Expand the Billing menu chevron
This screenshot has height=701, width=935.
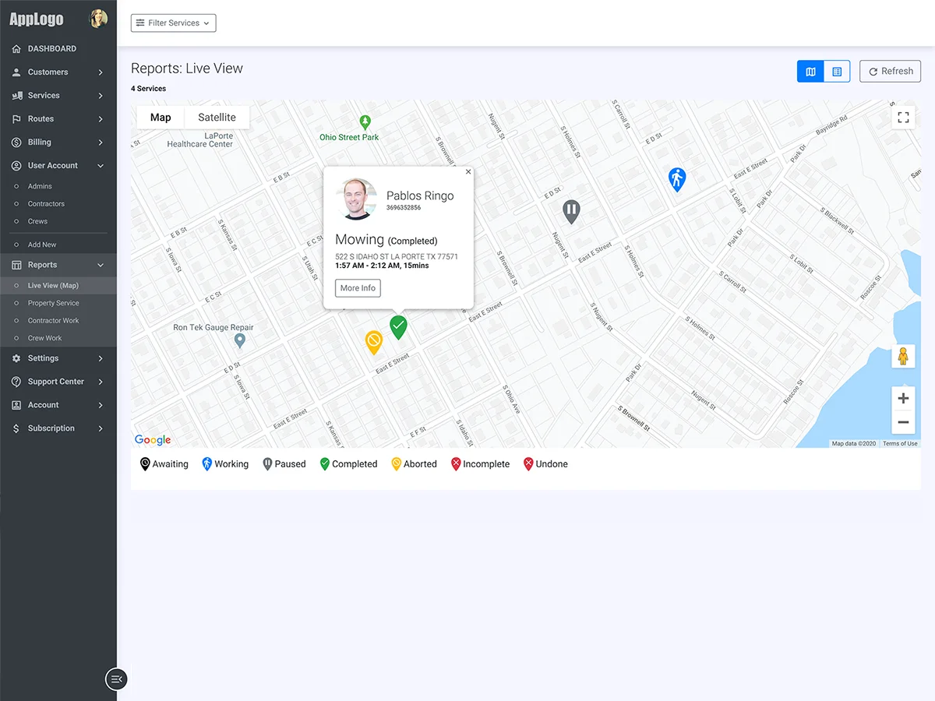pos(101,143)
